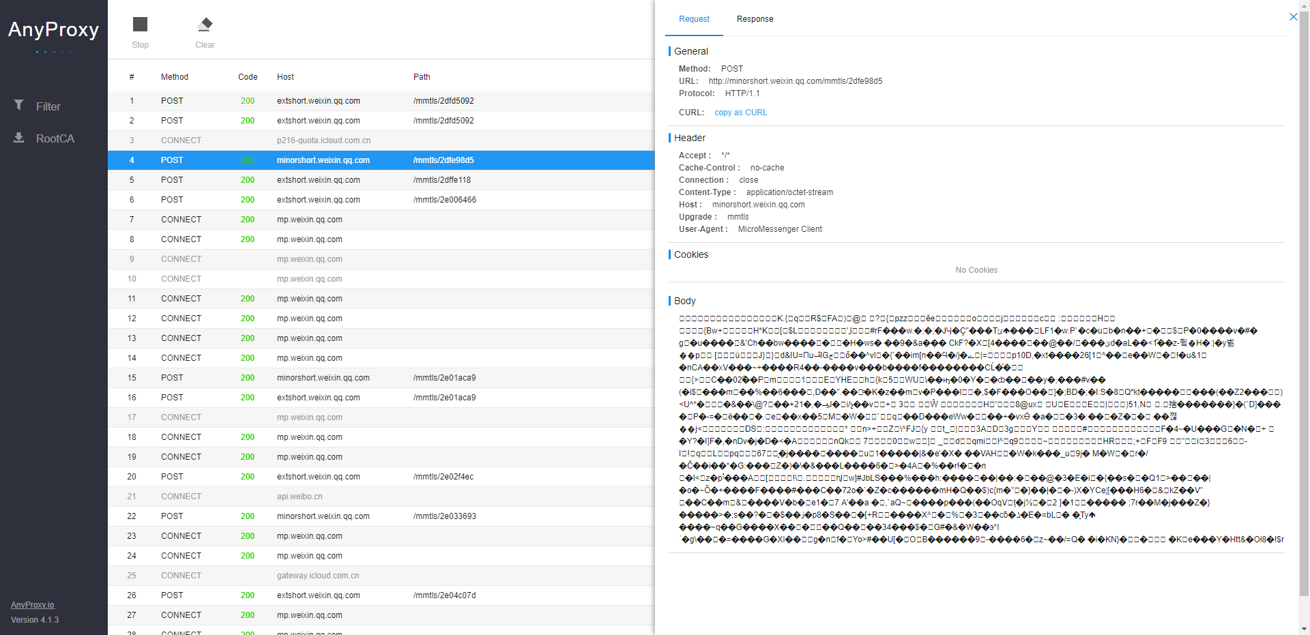Click the Host column header

point(285,76)
